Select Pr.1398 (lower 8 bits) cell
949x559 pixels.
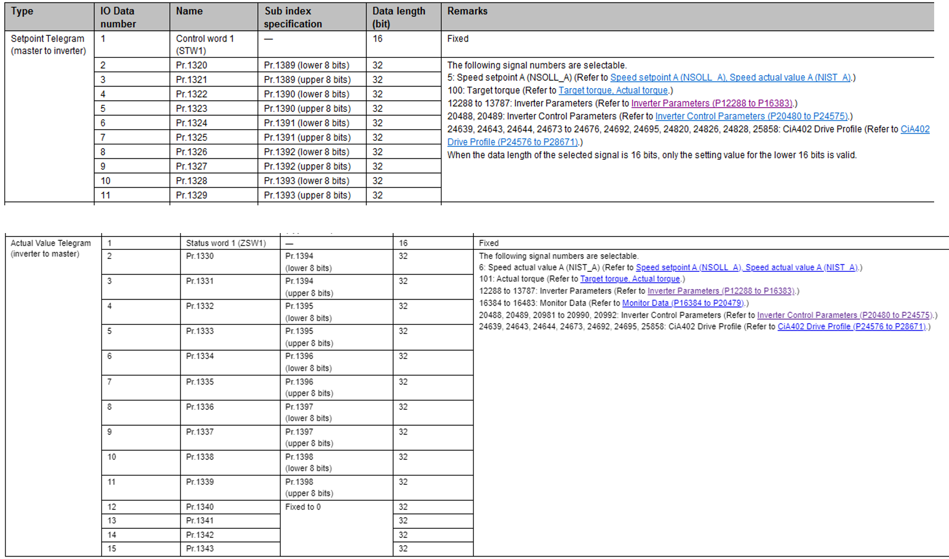click(x=336, y=462)
